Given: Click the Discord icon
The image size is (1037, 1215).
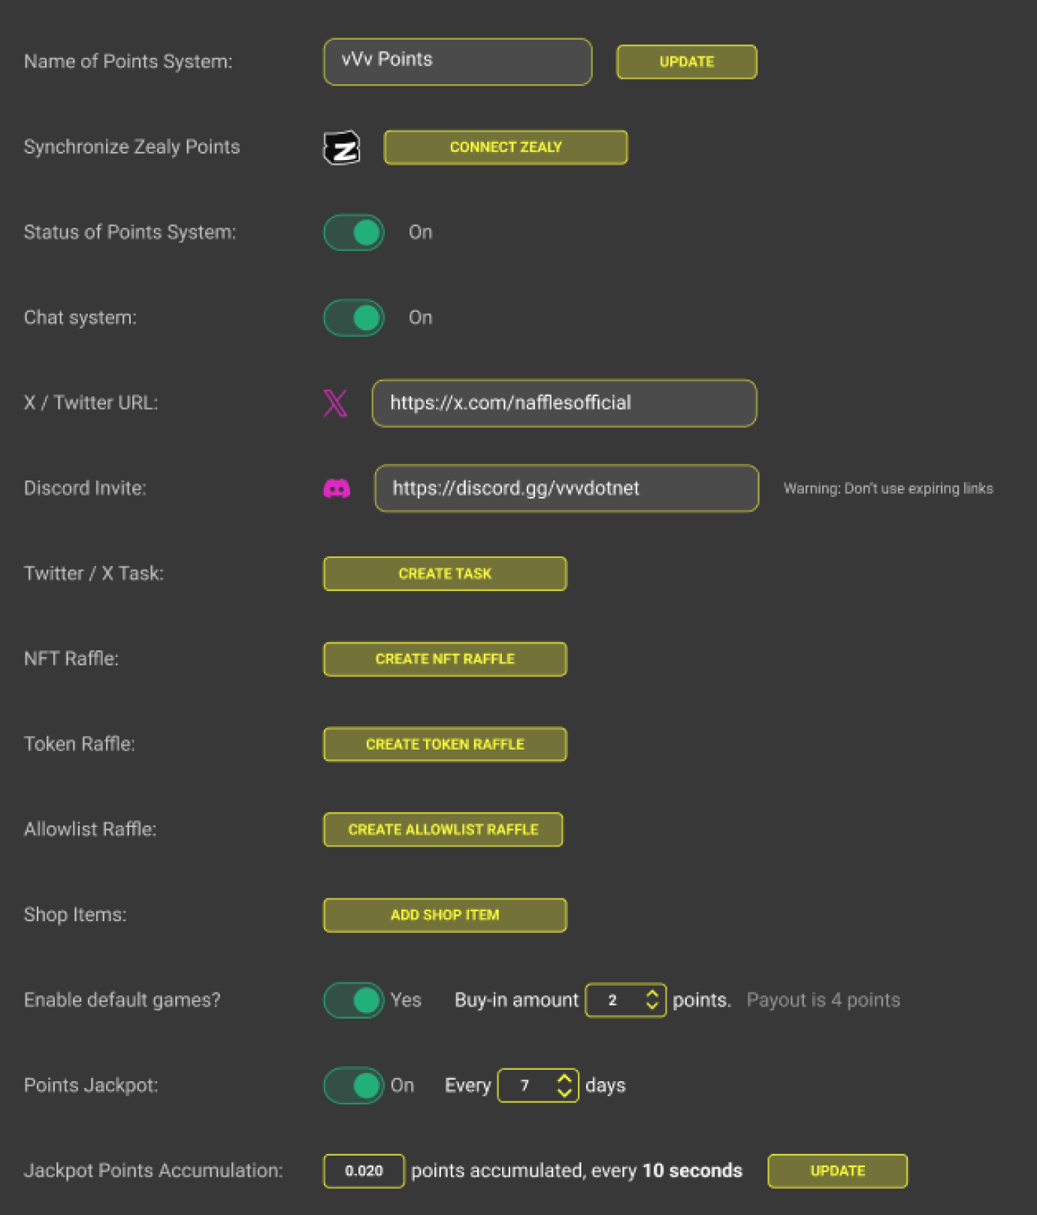Looking at the screenshot, I should 337,489.
